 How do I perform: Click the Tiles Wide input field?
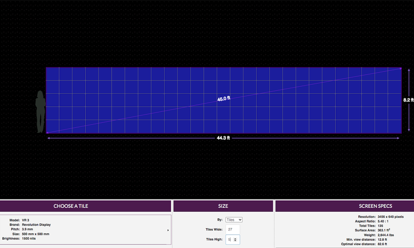(x=232, y=229)
